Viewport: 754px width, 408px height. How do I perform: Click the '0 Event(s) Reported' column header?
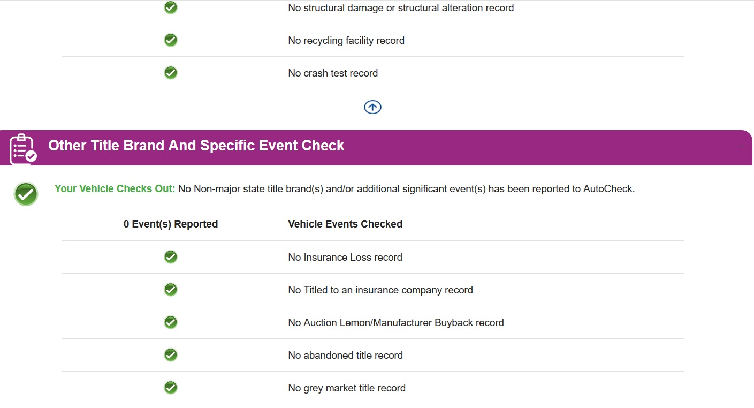point(171,224)
